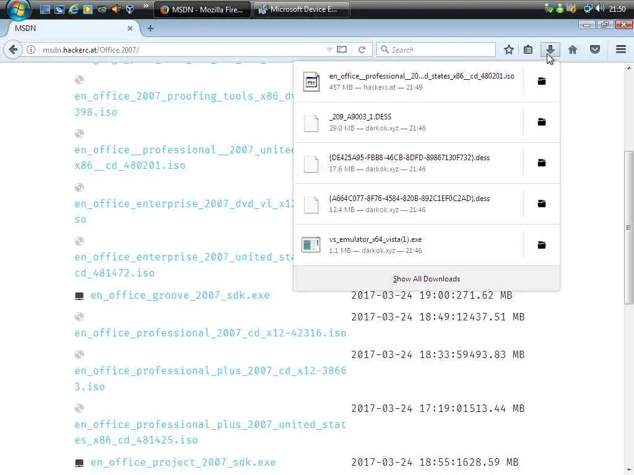Click exe icon beside en_office_project_2007_sdk.exe
634x475 pixels.
click(x=79, y=463)
